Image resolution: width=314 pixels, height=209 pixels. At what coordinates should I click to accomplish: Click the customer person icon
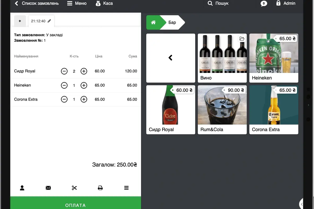point(22,188)
